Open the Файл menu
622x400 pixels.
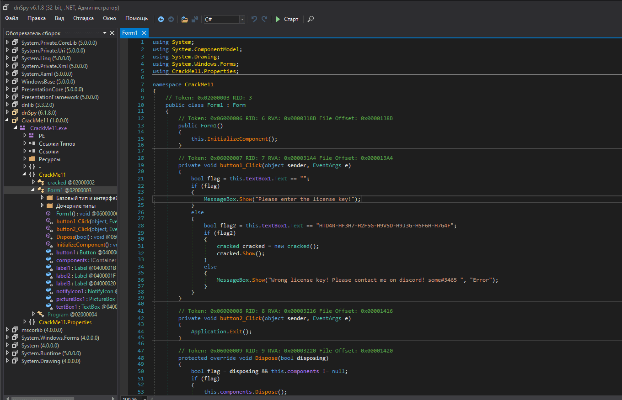(12, 18)
